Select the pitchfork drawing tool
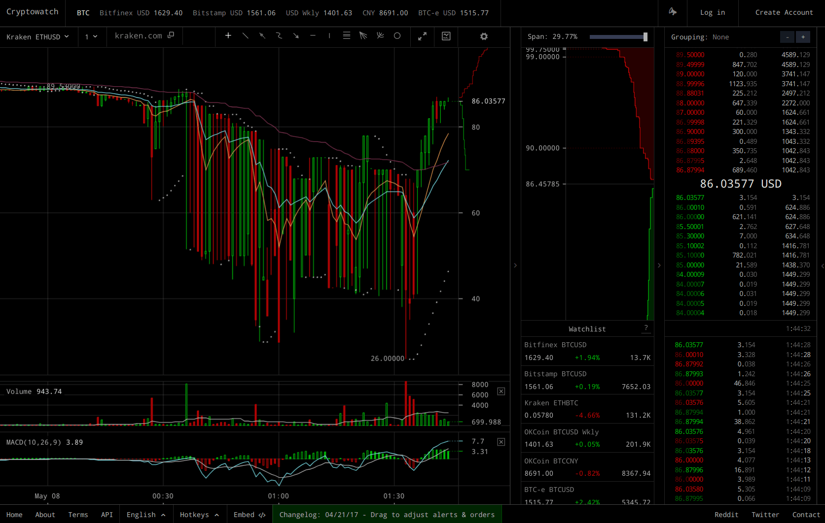This screenshot has width=825, height=523. click(380, 36)
